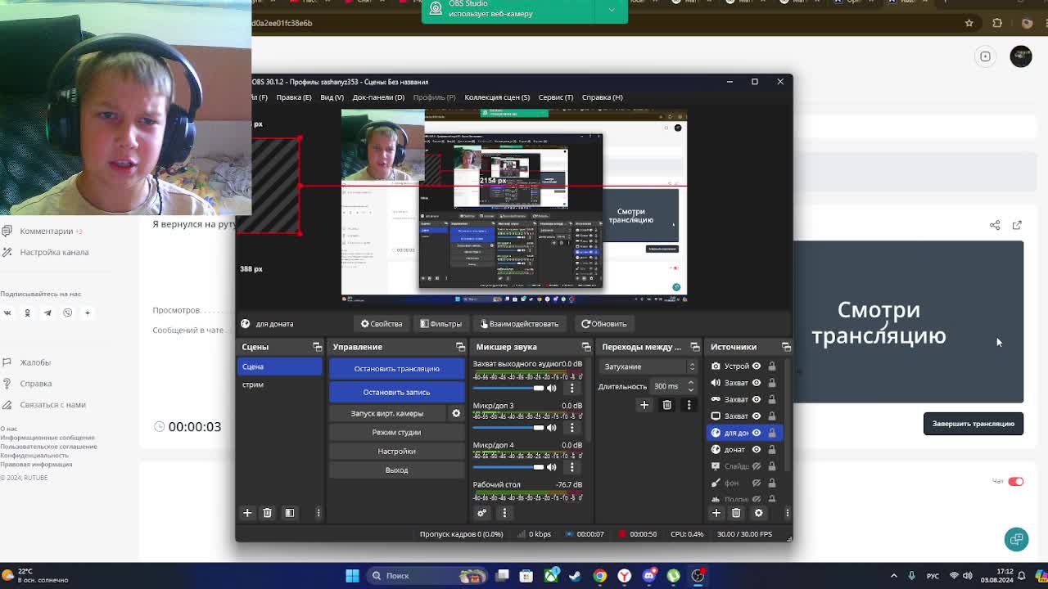The height and width of the screenshot is (589, 1048).
Task: Click Остановить запись button
Action: tap(396, 393)
